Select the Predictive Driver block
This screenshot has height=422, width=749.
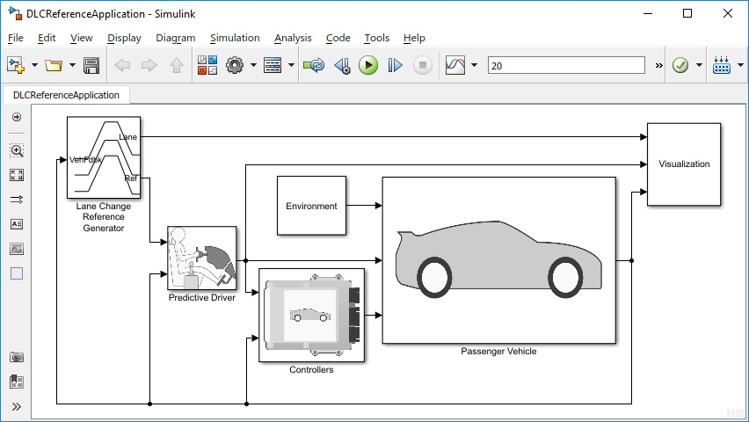pyautogui.click(x=201, y=258)
